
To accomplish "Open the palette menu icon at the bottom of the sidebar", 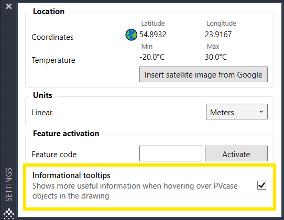I will click(9, 214).
